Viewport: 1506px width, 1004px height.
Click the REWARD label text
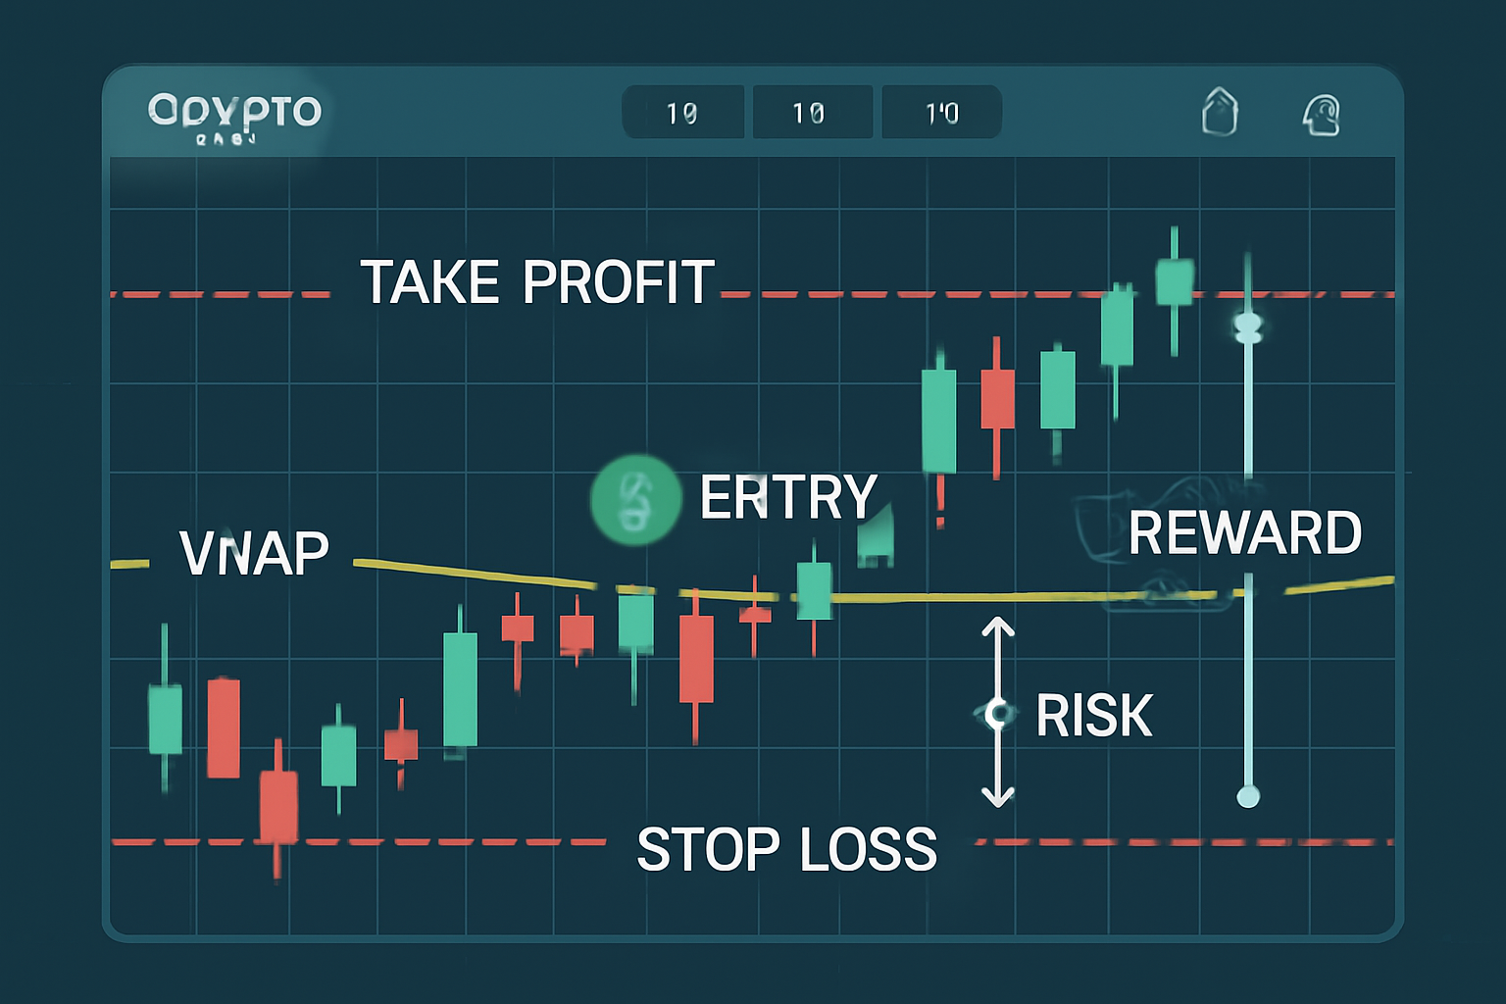tap(1244, 534)
